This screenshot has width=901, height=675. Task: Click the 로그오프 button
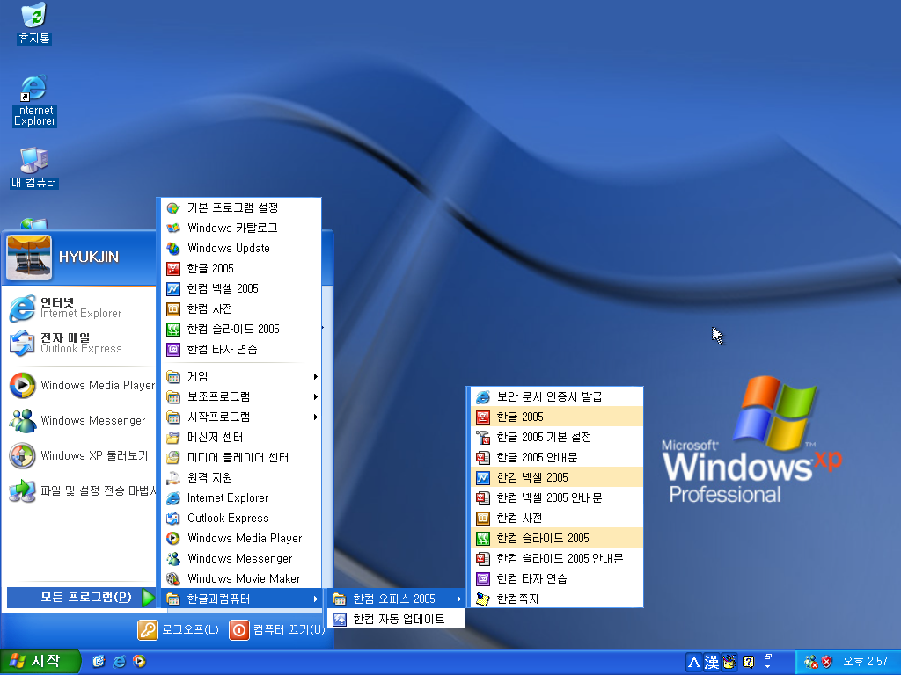click(178, 629)
